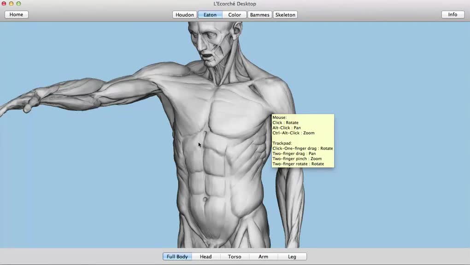Screen dimensions: 470x265
Task: Show the Leg view
Action: tap(292, 257)
